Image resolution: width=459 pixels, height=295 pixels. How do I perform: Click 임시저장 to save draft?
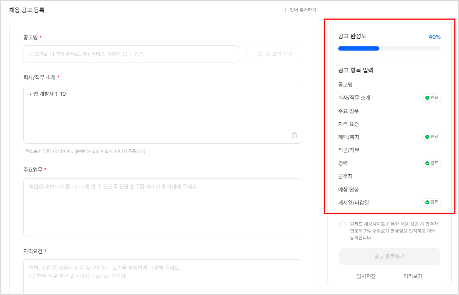(x=366, y=276)
